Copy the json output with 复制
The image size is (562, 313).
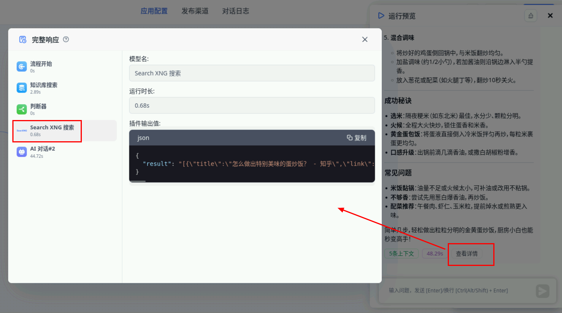click(357, 138)
